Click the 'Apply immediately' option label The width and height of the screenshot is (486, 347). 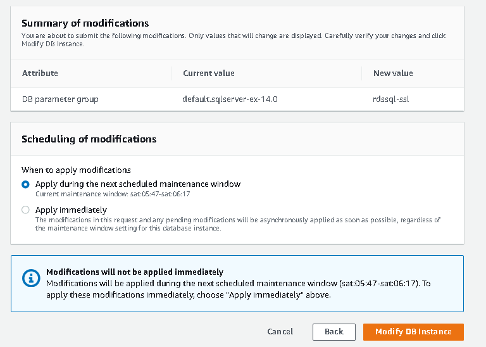[71, 210]
